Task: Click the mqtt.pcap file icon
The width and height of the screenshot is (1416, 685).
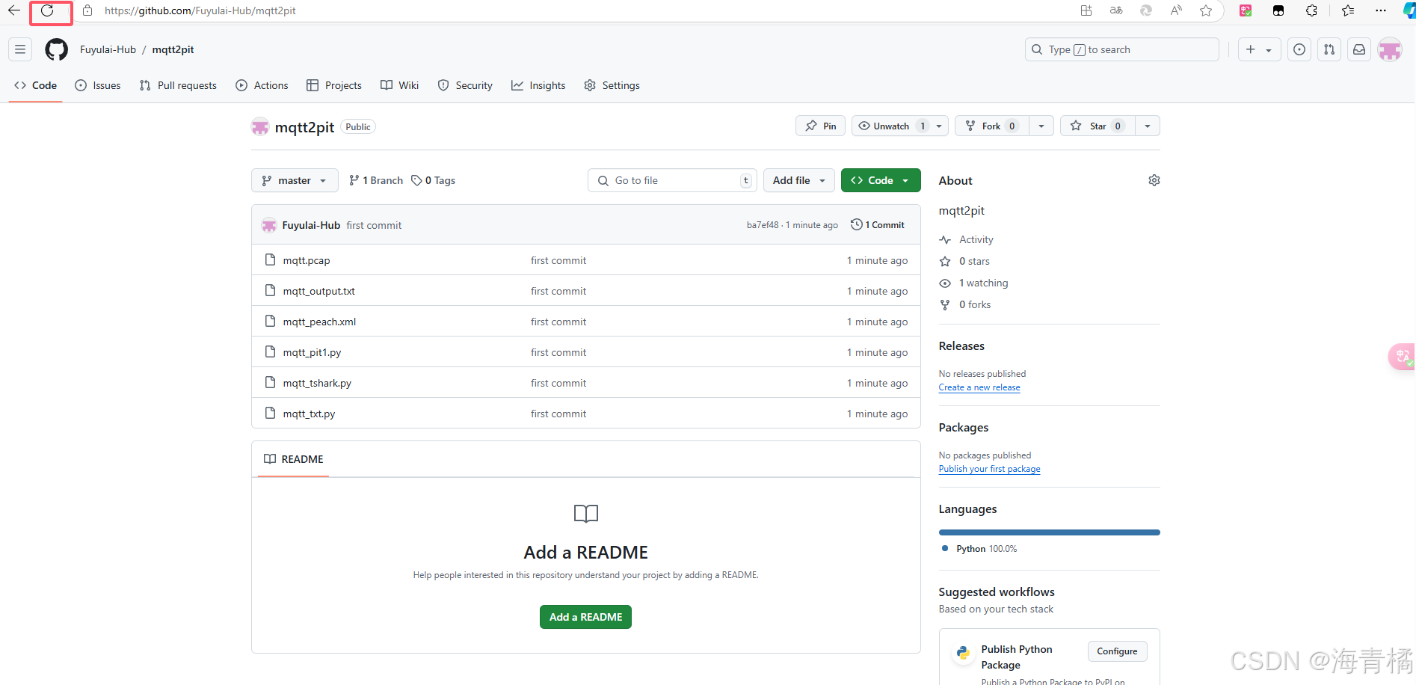Action: point(270,259)
